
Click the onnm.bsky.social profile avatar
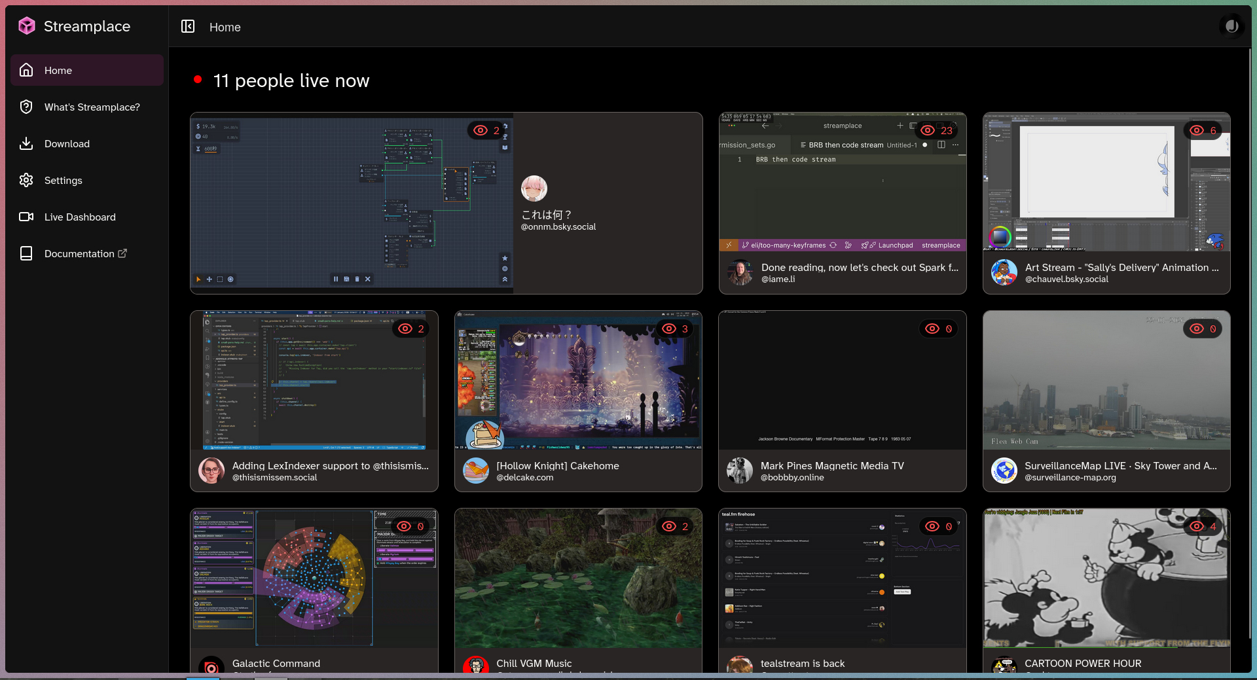(x=534, y=188)
